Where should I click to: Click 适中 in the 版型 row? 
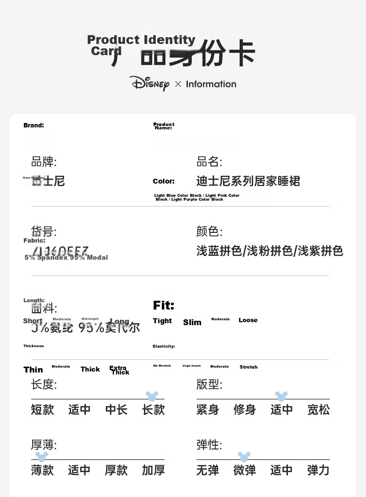coord(282,410)
